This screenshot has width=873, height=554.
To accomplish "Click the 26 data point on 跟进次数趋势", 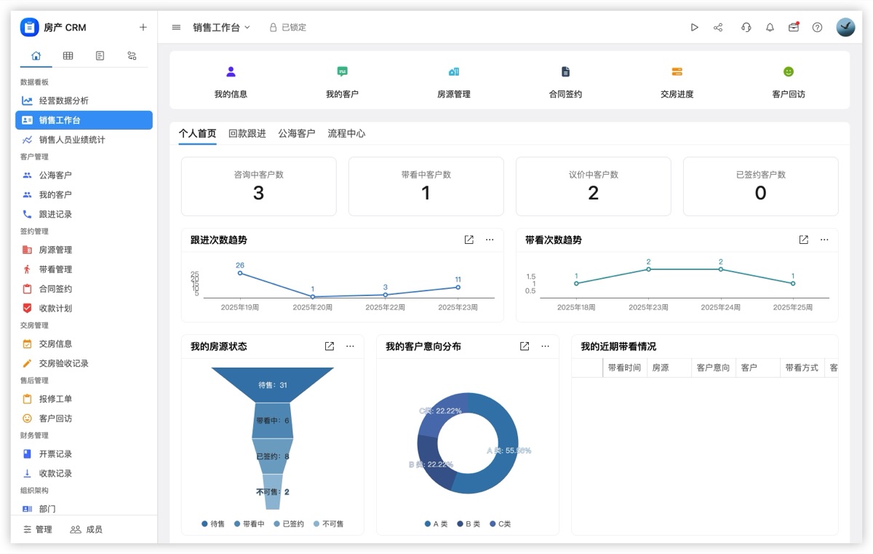I will point(240,273).
